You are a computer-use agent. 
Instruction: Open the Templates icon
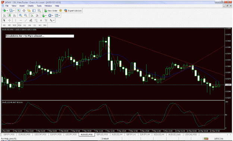point(56,15)
